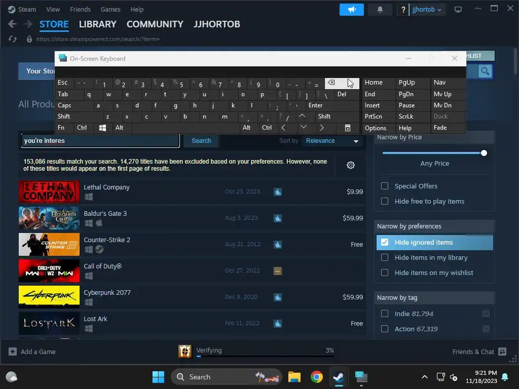This screenshot has height=389, width=519.
Task: Click the padlock icon beside the URL
Action: pyautogui.click(x=29, y=39)
